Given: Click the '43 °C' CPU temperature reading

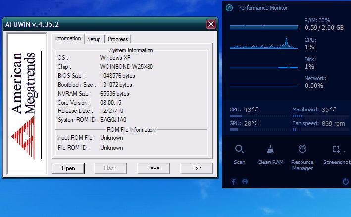Looking at the screenshot, I should click(251, 109).
